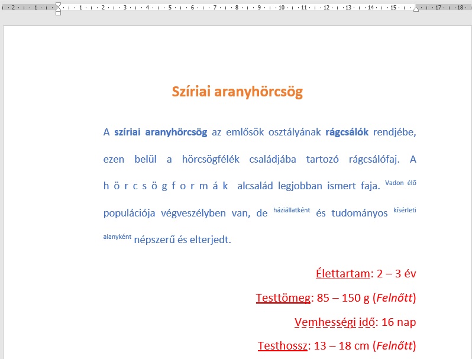Click the underlined word 'Élettartam'
The image size is (472, 359).
tap(343, 273)
